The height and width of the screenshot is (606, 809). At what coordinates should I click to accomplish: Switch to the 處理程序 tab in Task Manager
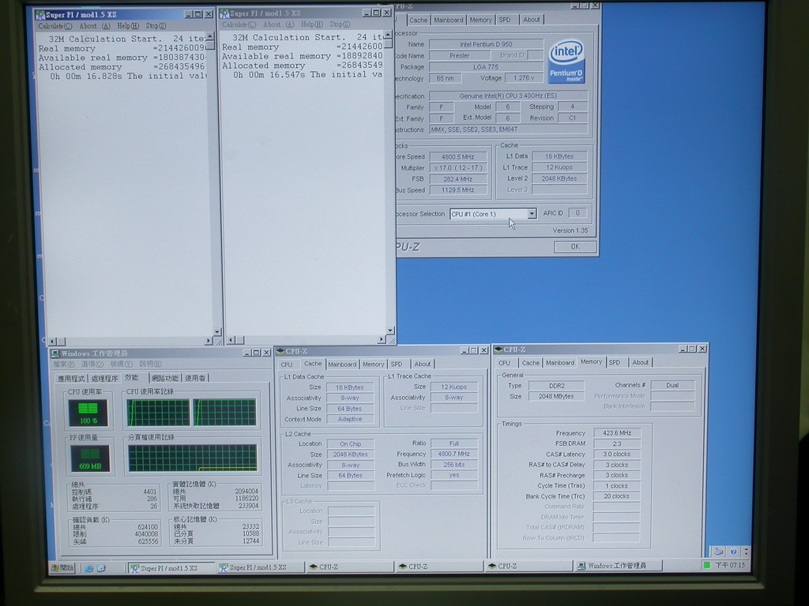pyautogui.click(x=104, y=378)
